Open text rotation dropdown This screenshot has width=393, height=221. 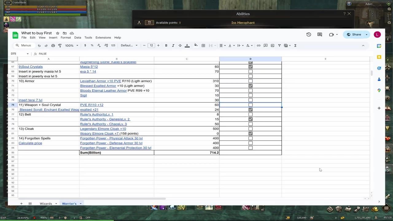(249, 45)
